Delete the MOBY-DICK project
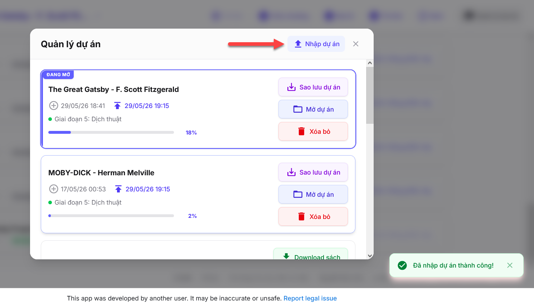The height and width of the screenshot is (308, 534). (x=313, y=216)
